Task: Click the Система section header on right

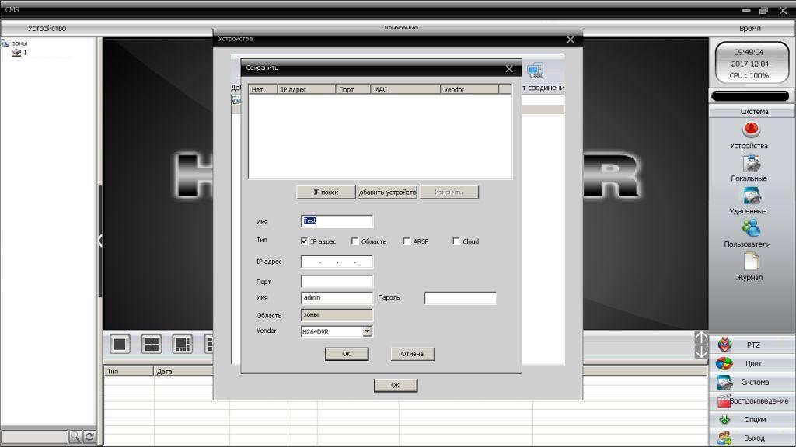Action: 754,111
